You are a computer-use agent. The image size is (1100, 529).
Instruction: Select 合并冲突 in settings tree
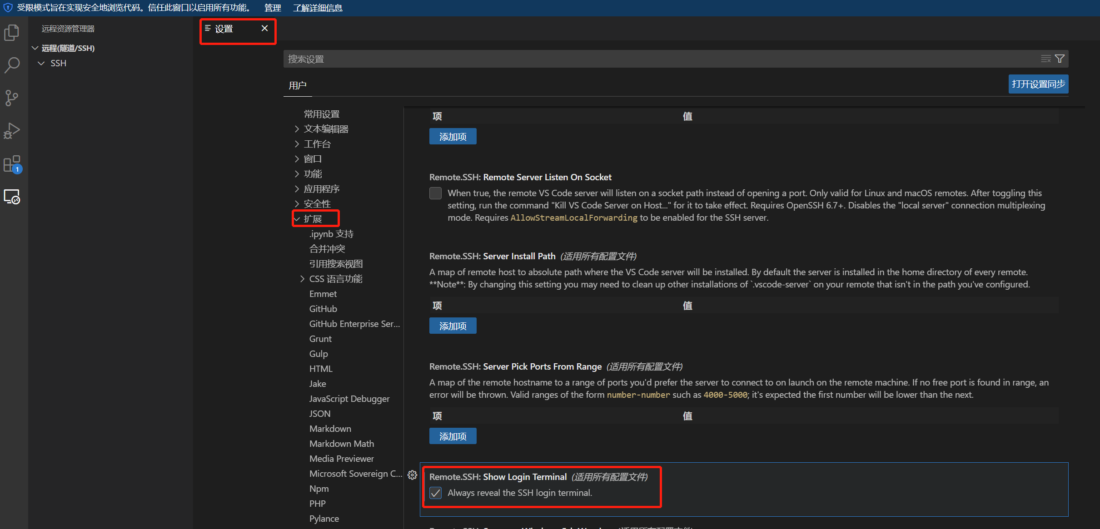pos(327,249)
